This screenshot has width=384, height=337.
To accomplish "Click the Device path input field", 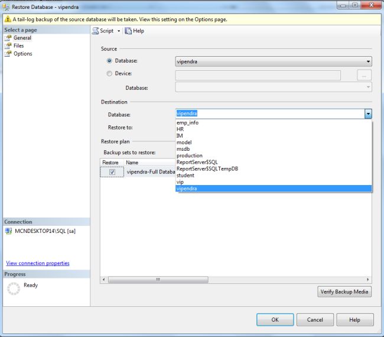I will pyautogui.click(x=258, y=75).
